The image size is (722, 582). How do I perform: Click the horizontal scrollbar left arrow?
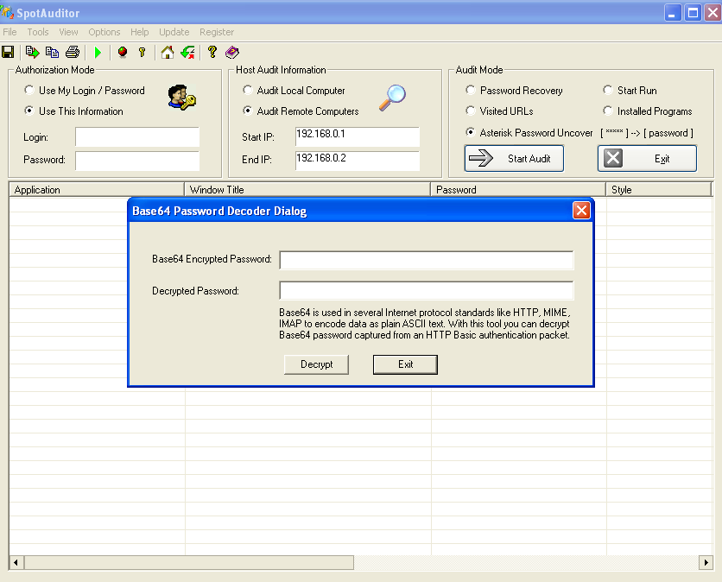tap(16, 562)
